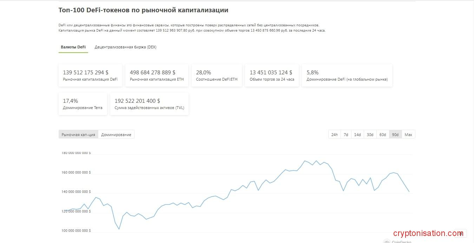
Task: Switch to the Валюты DeFi tab
Action: [73, 47]
